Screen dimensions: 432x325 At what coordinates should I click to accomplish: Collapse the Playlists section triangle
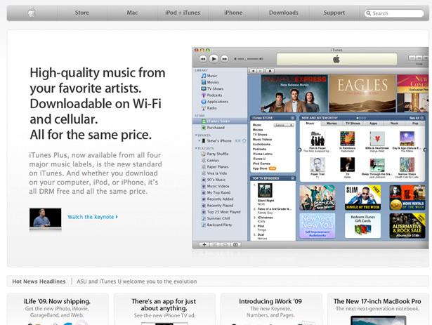click(196, 148)
